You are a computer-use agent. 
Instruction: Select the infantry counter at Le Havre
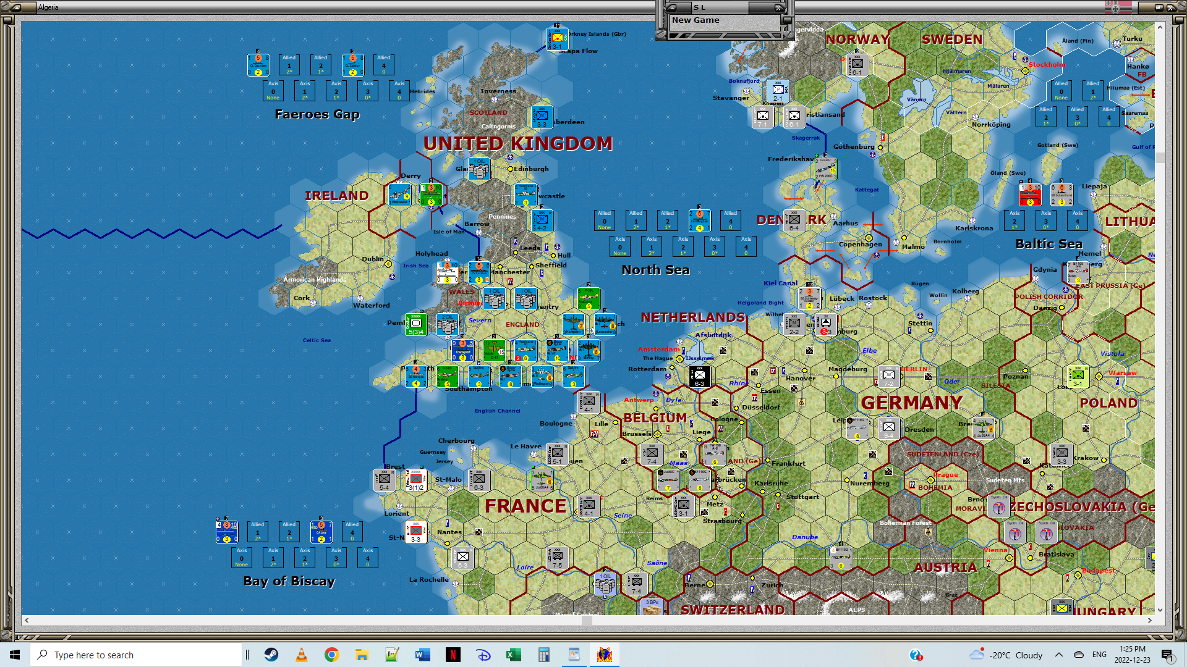click(557, 454)
